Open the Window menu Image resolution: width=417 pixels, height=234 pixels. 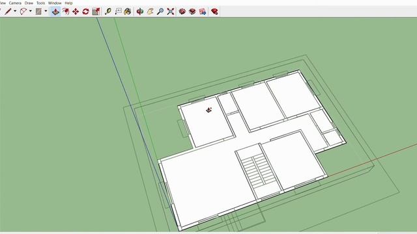[x=55, y=3]
